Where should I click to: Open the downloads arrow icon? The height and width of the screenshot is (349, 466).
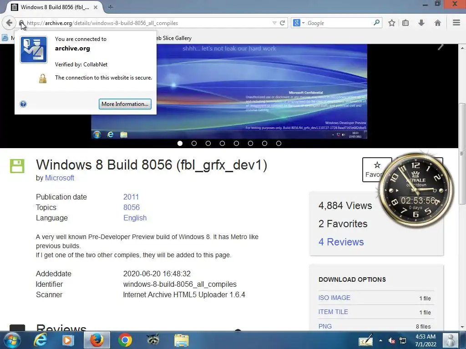pos(421,23)
